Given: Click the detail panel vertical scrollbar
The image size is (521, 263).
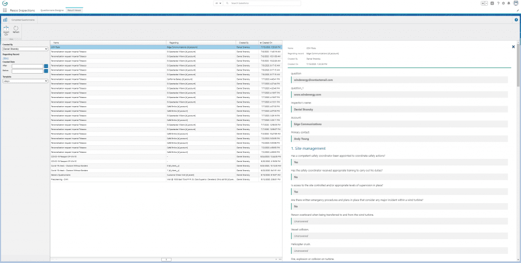Looking at the screenshot, I should coord(518,64).
